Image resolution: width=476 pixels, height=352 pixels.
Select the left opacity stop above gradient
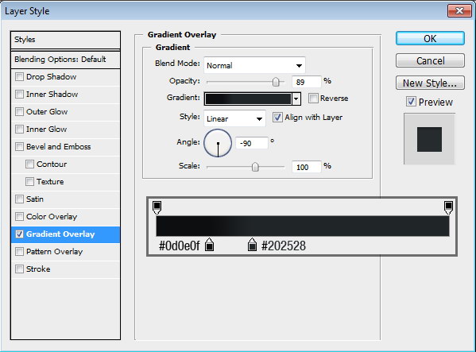157,207
